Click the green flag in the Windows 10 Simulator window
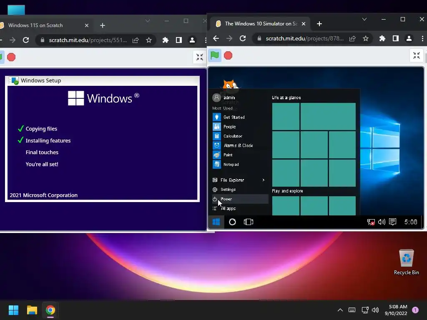This screenshot has height=320, width=427. pyautogui.click(x=215, y=55)
